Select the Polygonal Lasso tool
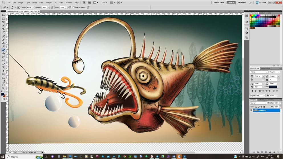Screen dimensions: 283x159 3,22
